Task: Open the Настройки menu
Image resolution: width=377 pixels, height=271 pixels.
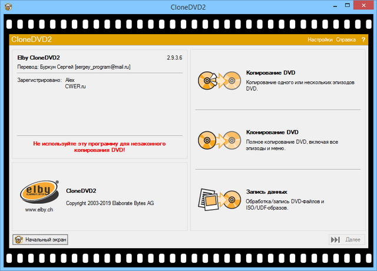Action: (x=320, y=39)
